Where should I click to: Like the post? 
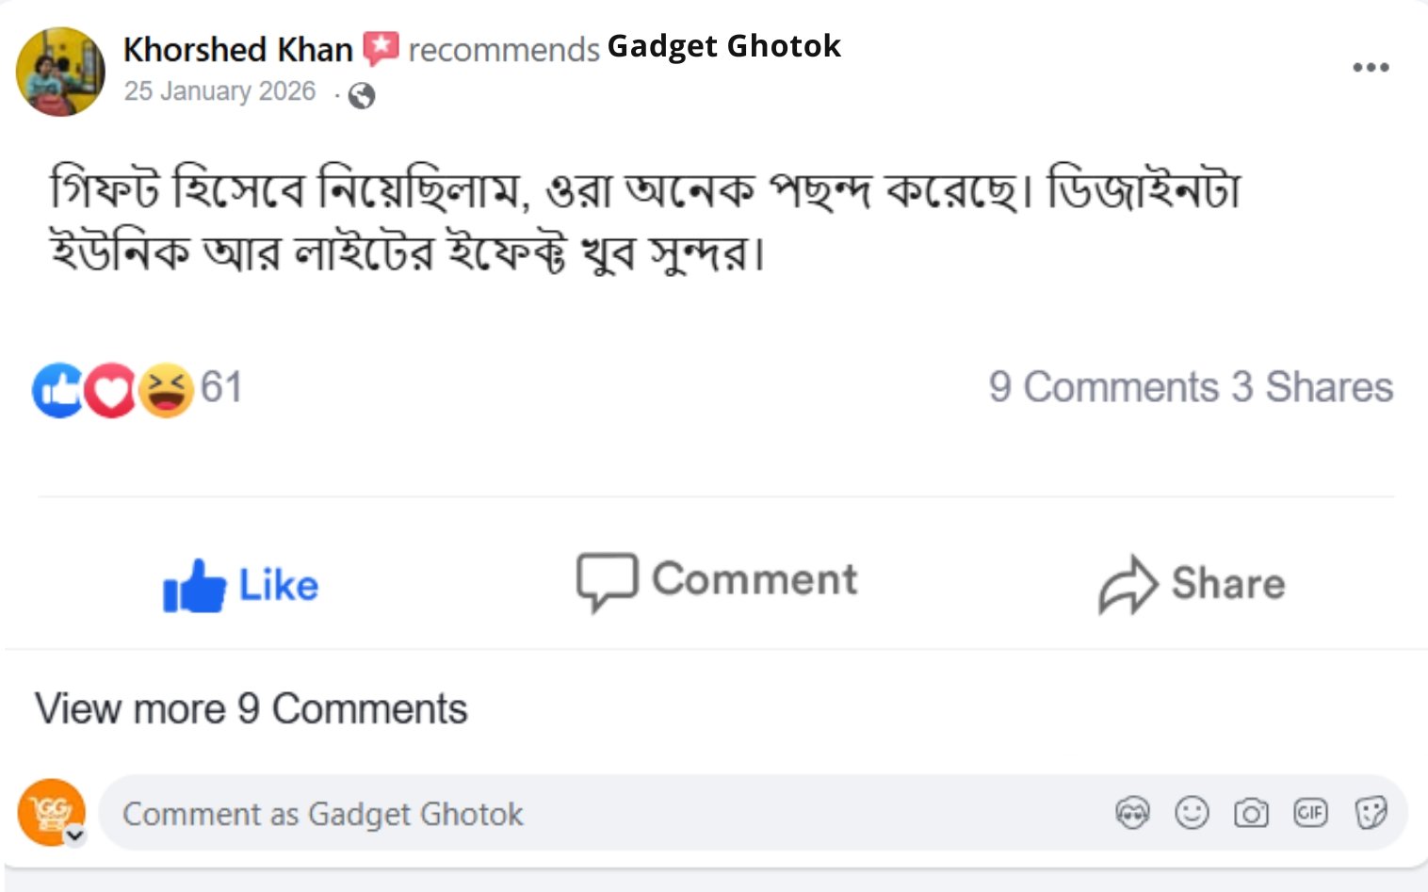[241, 585]
